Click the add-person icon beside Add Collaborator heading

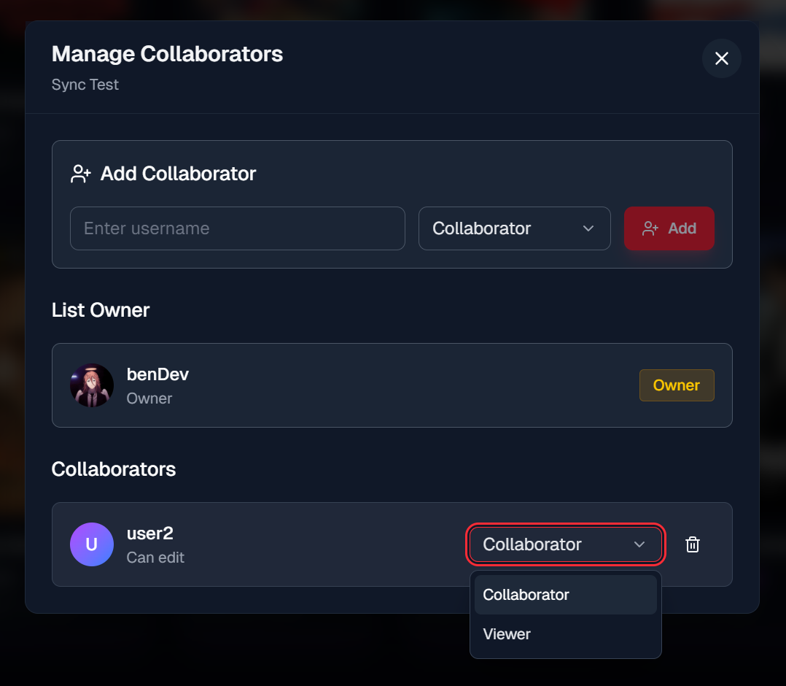click(80, 174)
